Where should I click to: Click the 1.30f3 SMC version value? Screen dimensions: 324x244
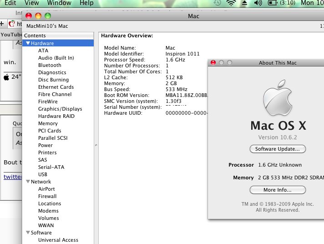(x=173, y=101)
